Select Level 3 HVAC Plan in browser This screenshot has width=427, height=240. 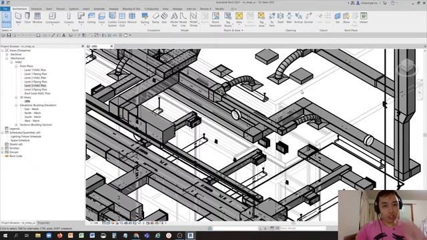pyautogui.click(x=35, y=85)
